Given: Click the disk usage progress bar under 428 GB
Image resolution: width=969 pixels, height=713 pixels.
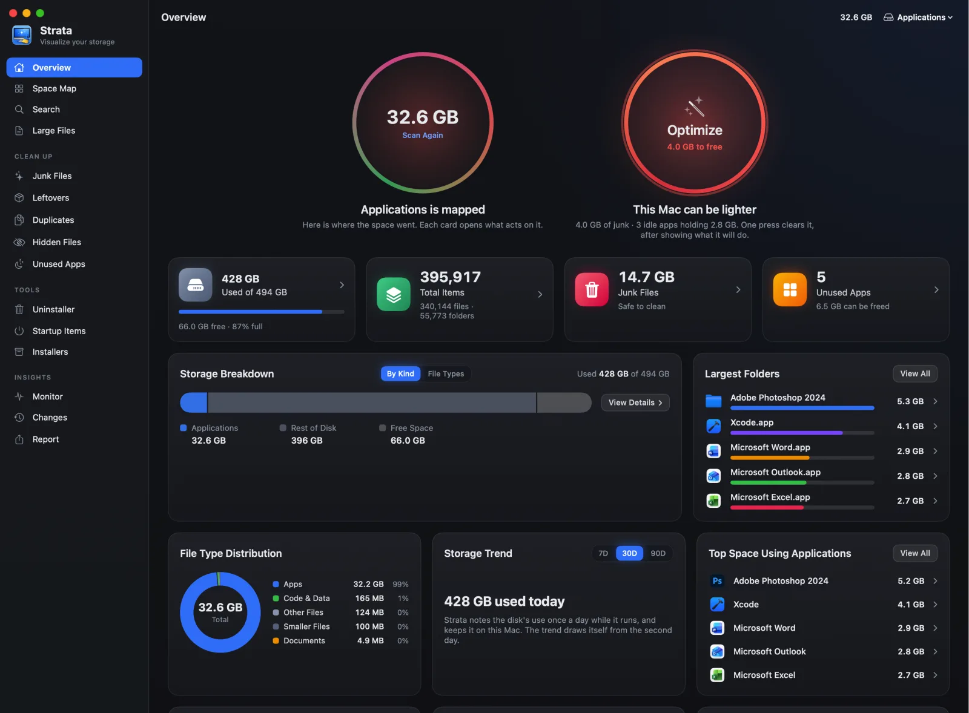Looking at the screenshot, I should coord(262,312).
